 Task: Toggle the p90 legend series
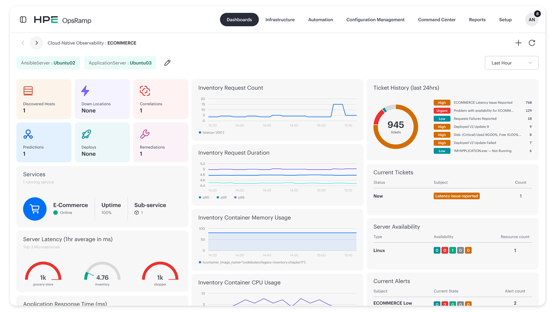(x=204, y=198)
